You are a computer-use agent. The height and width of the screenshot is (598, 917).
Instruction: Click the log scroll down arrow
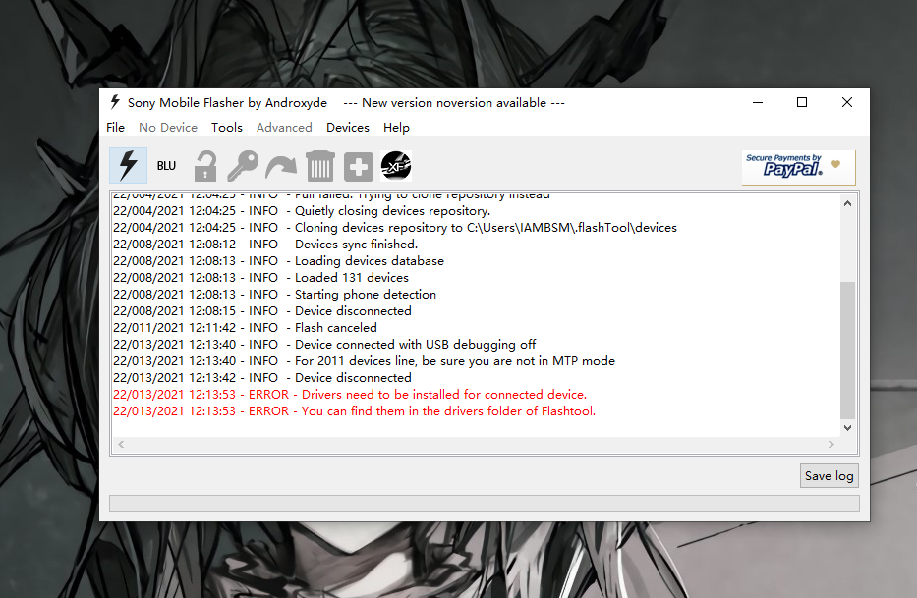pos(847,428)
